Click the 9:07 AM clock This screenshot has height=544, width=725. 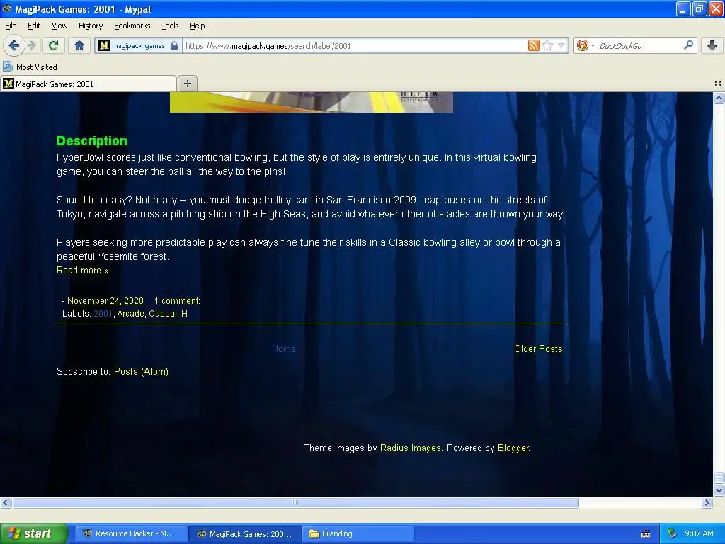tap(699, 533)
